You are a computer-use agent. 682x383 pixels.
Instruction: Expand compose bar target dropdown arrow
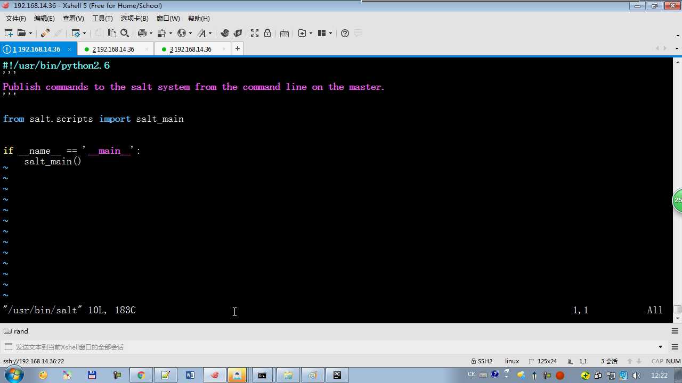tap(660, 347)
